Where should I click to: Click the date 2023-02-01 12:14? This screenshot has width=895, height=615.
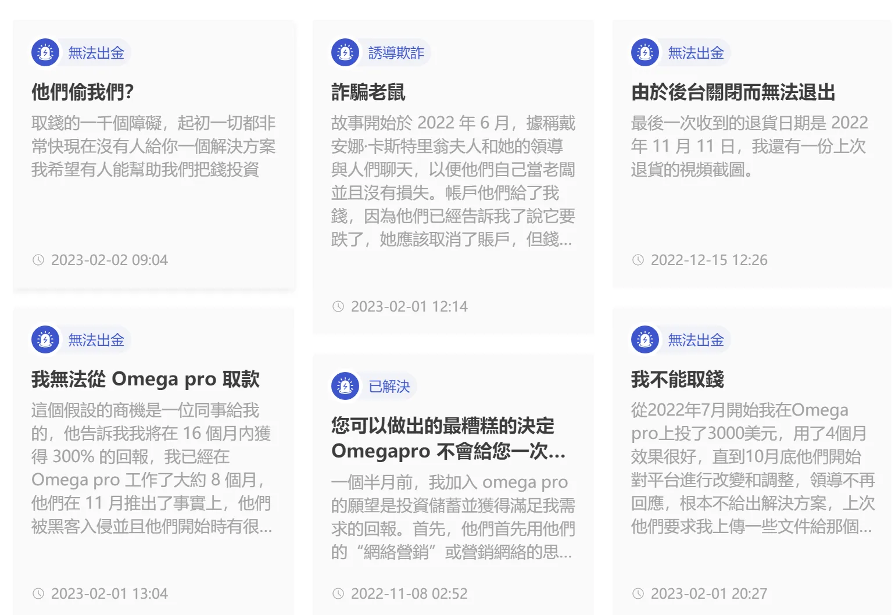coord(409,306)
